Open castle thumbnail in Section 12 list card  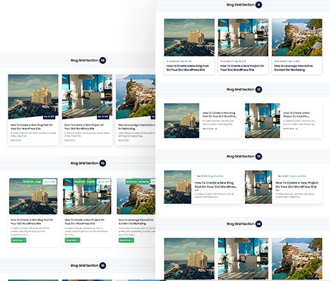[182, 121]
